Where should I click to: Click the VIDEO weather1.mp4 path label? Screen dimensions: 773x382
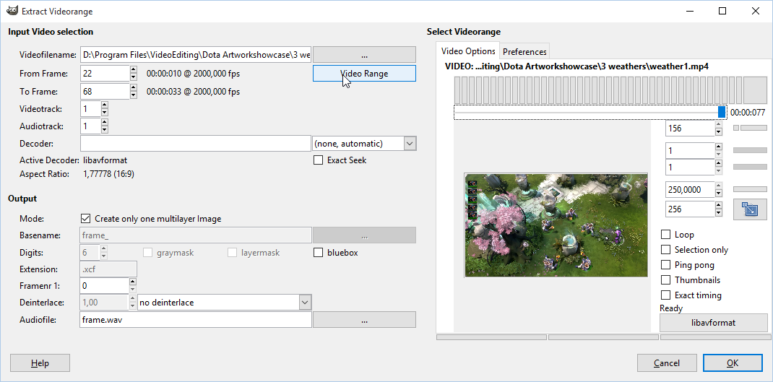click(576, 66)
